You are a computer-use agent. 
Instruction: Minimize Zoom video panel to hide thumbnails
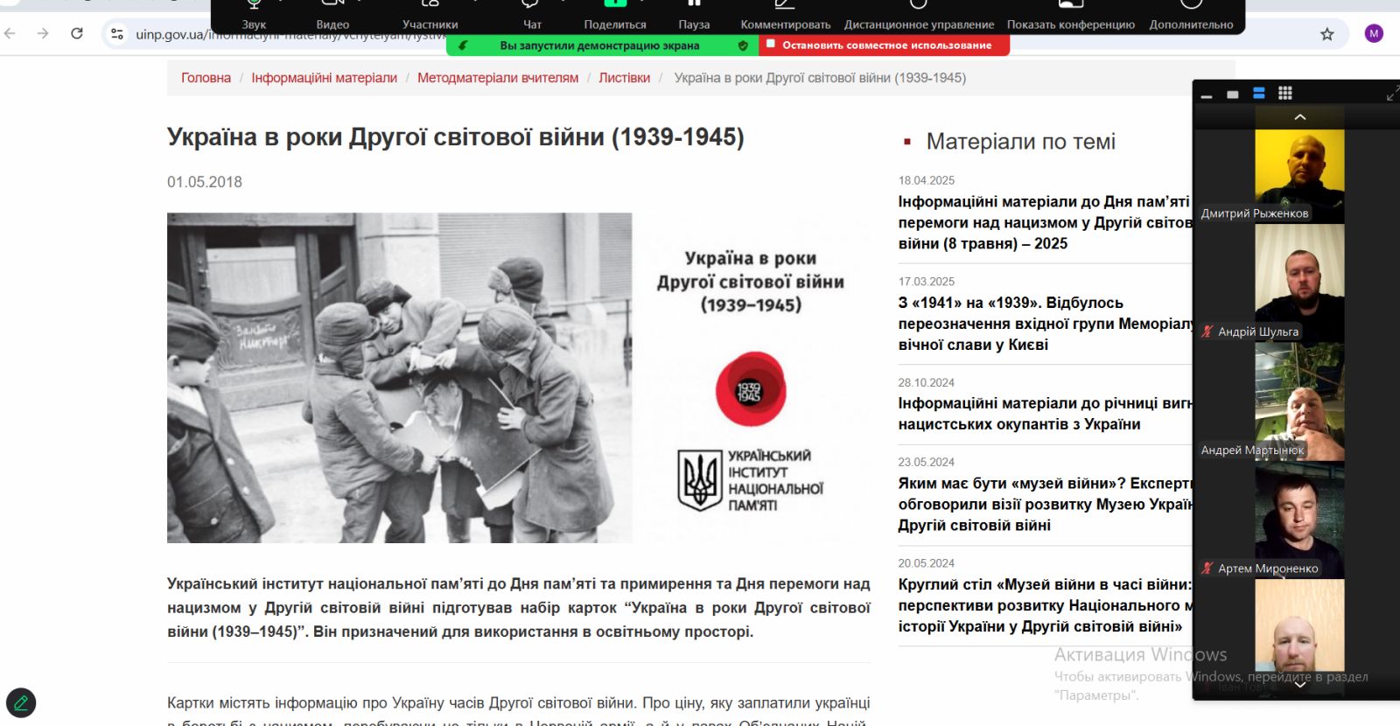[1207, 94]
